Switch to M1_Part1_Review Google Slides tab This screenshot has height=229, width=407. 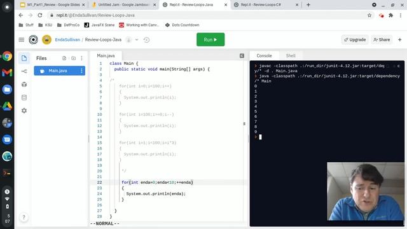coord(53,4)
